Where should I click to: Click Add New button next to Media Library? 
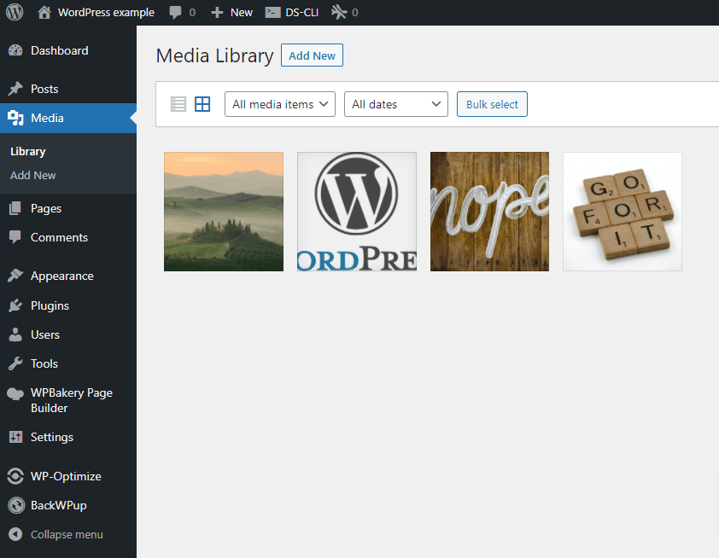312,55
